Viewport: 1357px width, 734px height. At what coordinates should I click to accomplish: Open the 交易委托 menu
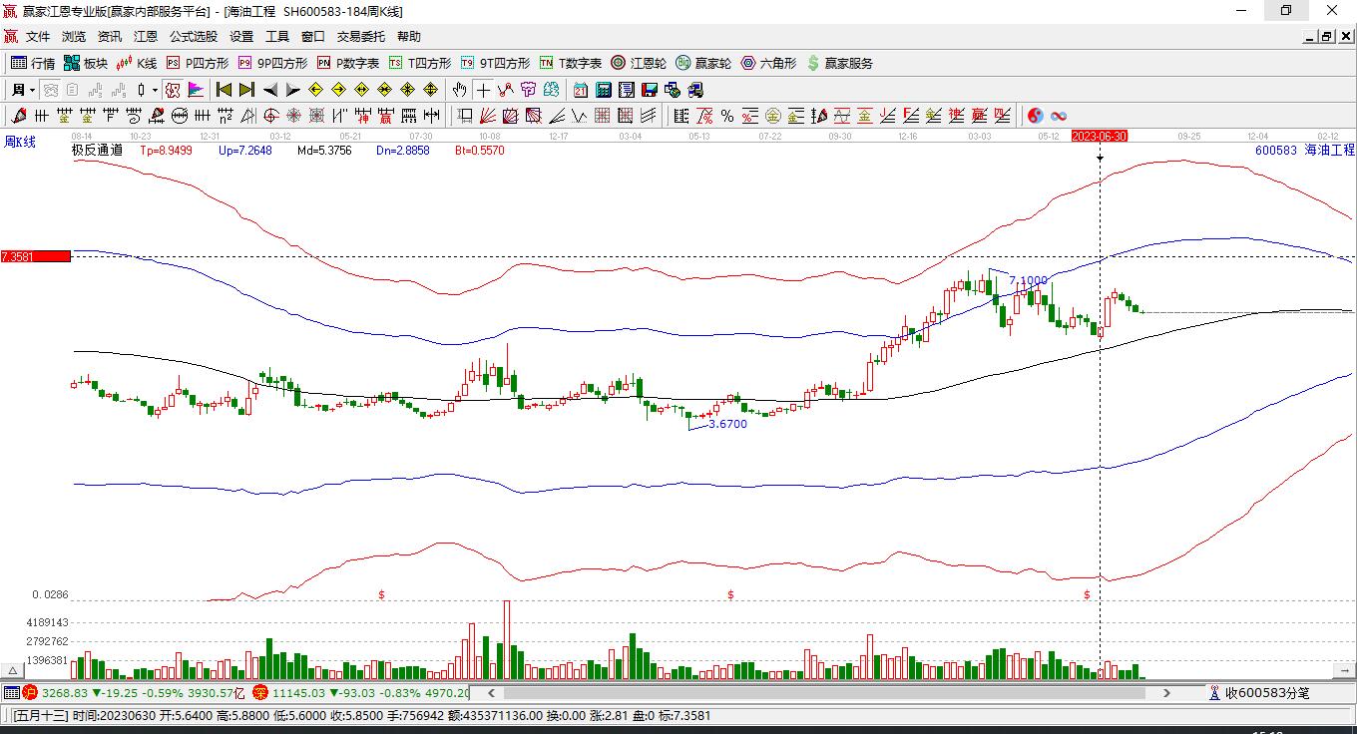tap(360, 37)
